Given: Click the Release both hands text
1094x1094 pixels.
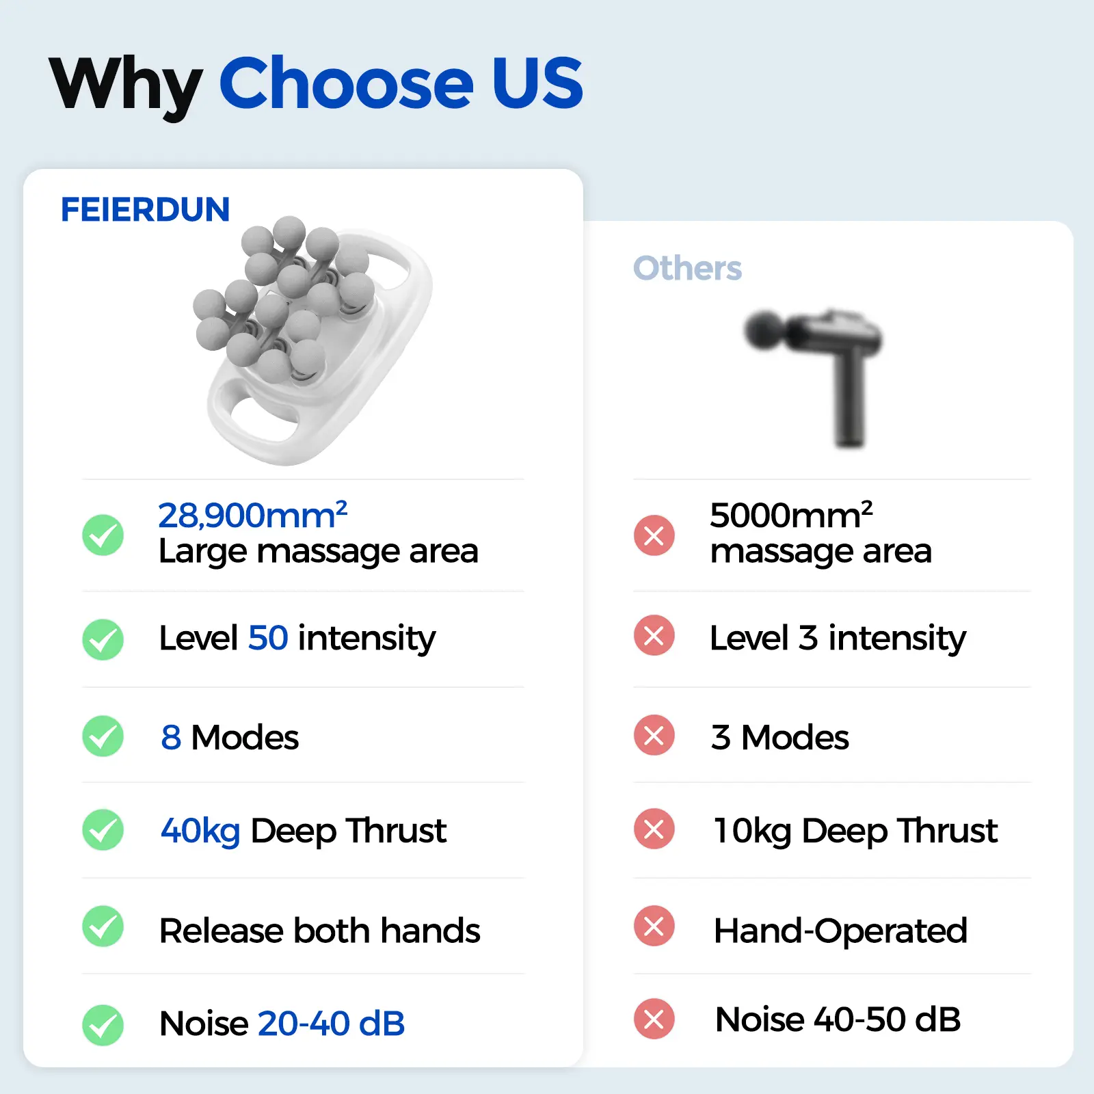Looking at the screenshot, I should click(319, 931).
